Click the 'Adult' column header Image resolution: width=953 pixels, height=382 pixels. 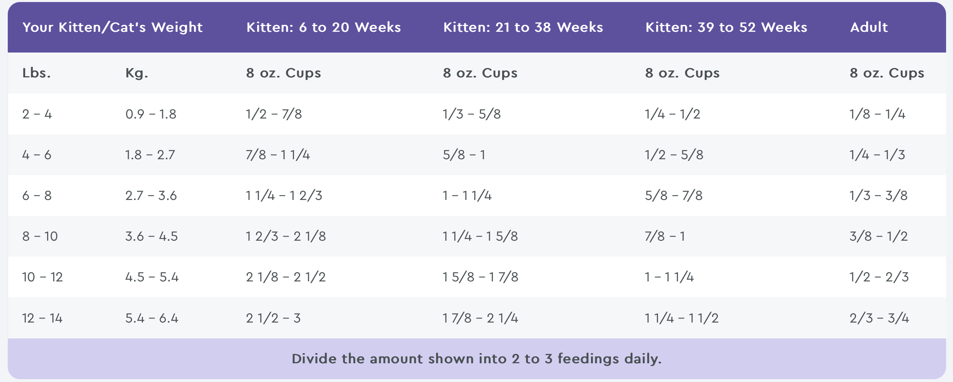(869, 27)
